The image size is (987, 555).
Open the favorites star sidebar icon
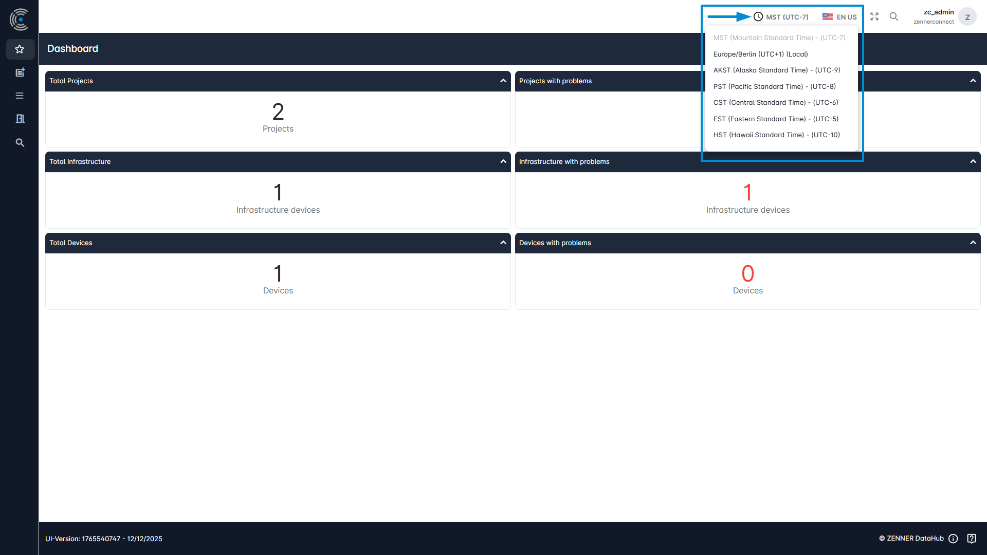(x=20, y=49)
